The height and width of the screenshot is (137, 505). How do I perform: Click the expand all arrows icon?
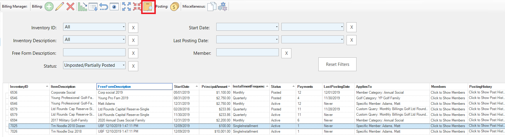[x=126, y=6]
